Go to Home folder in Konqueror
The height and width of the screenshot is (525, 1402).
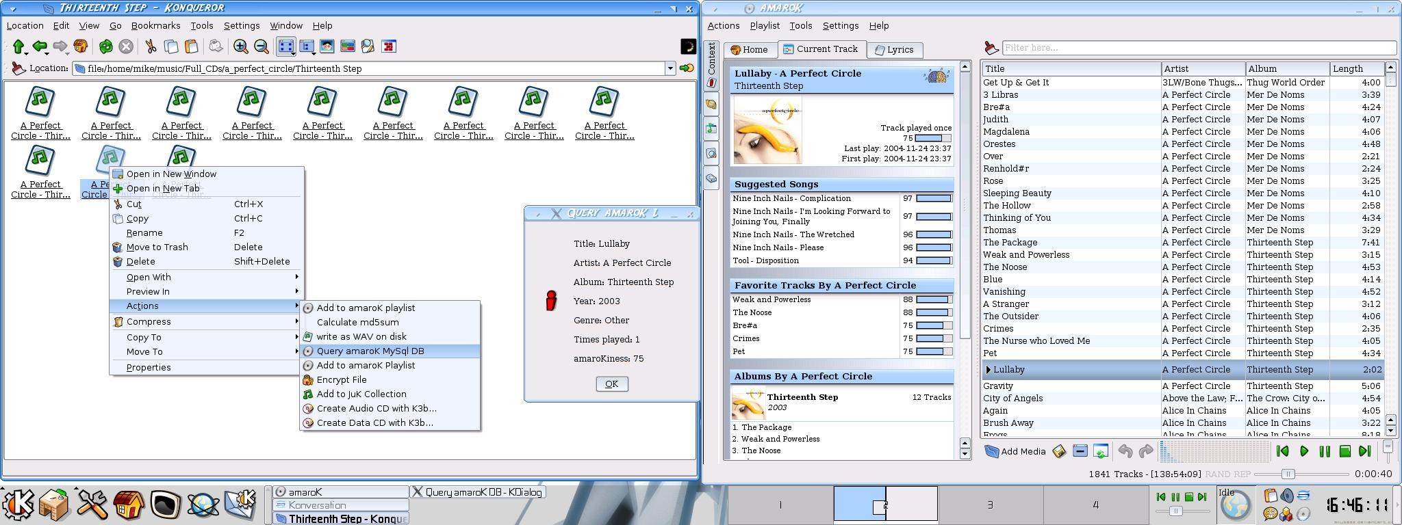(x=81, y=46)
